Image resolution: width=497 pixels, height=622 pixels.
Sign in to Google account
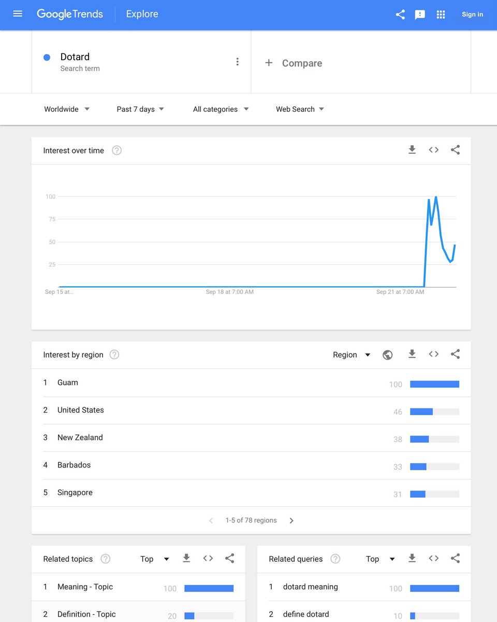click(x=472, y=15)
